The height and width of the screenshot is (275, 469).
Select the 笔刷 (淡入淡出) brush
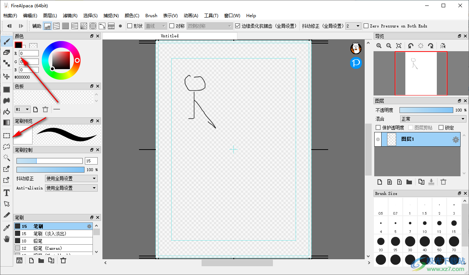[53, 234]
